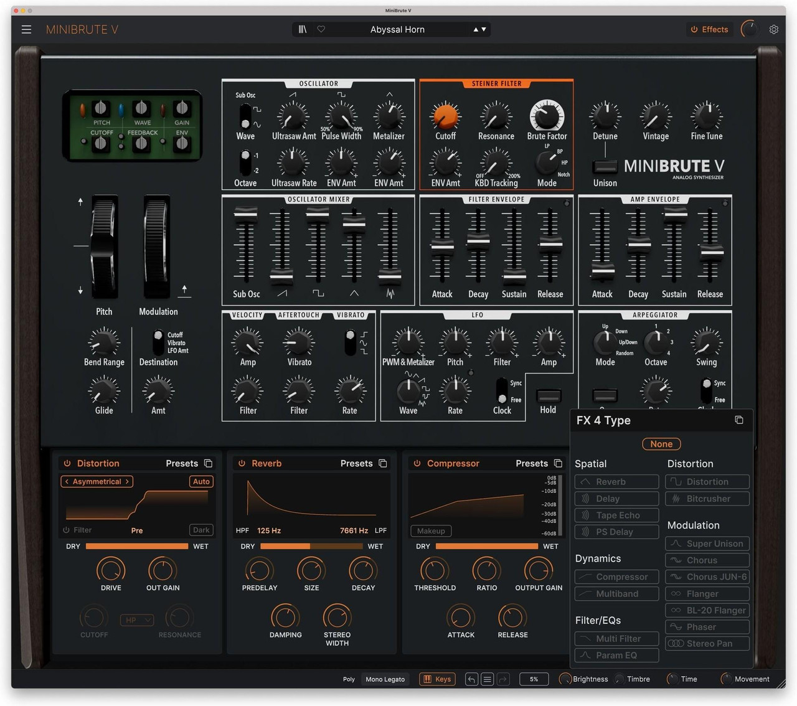Viewport: 797px width, 706px height.
Task: Open the preset library browser icon
Action: tap(303, 29)
